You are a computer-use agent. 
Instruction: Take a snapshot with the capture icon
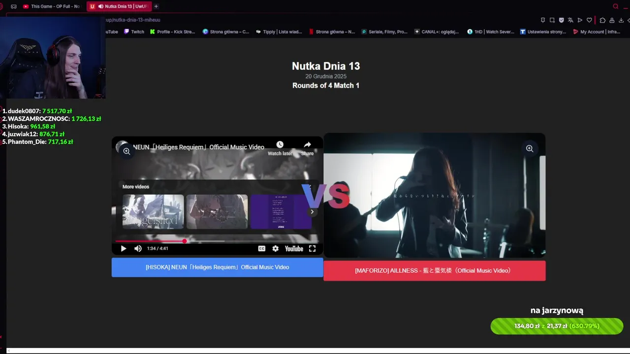coord(552,20)
